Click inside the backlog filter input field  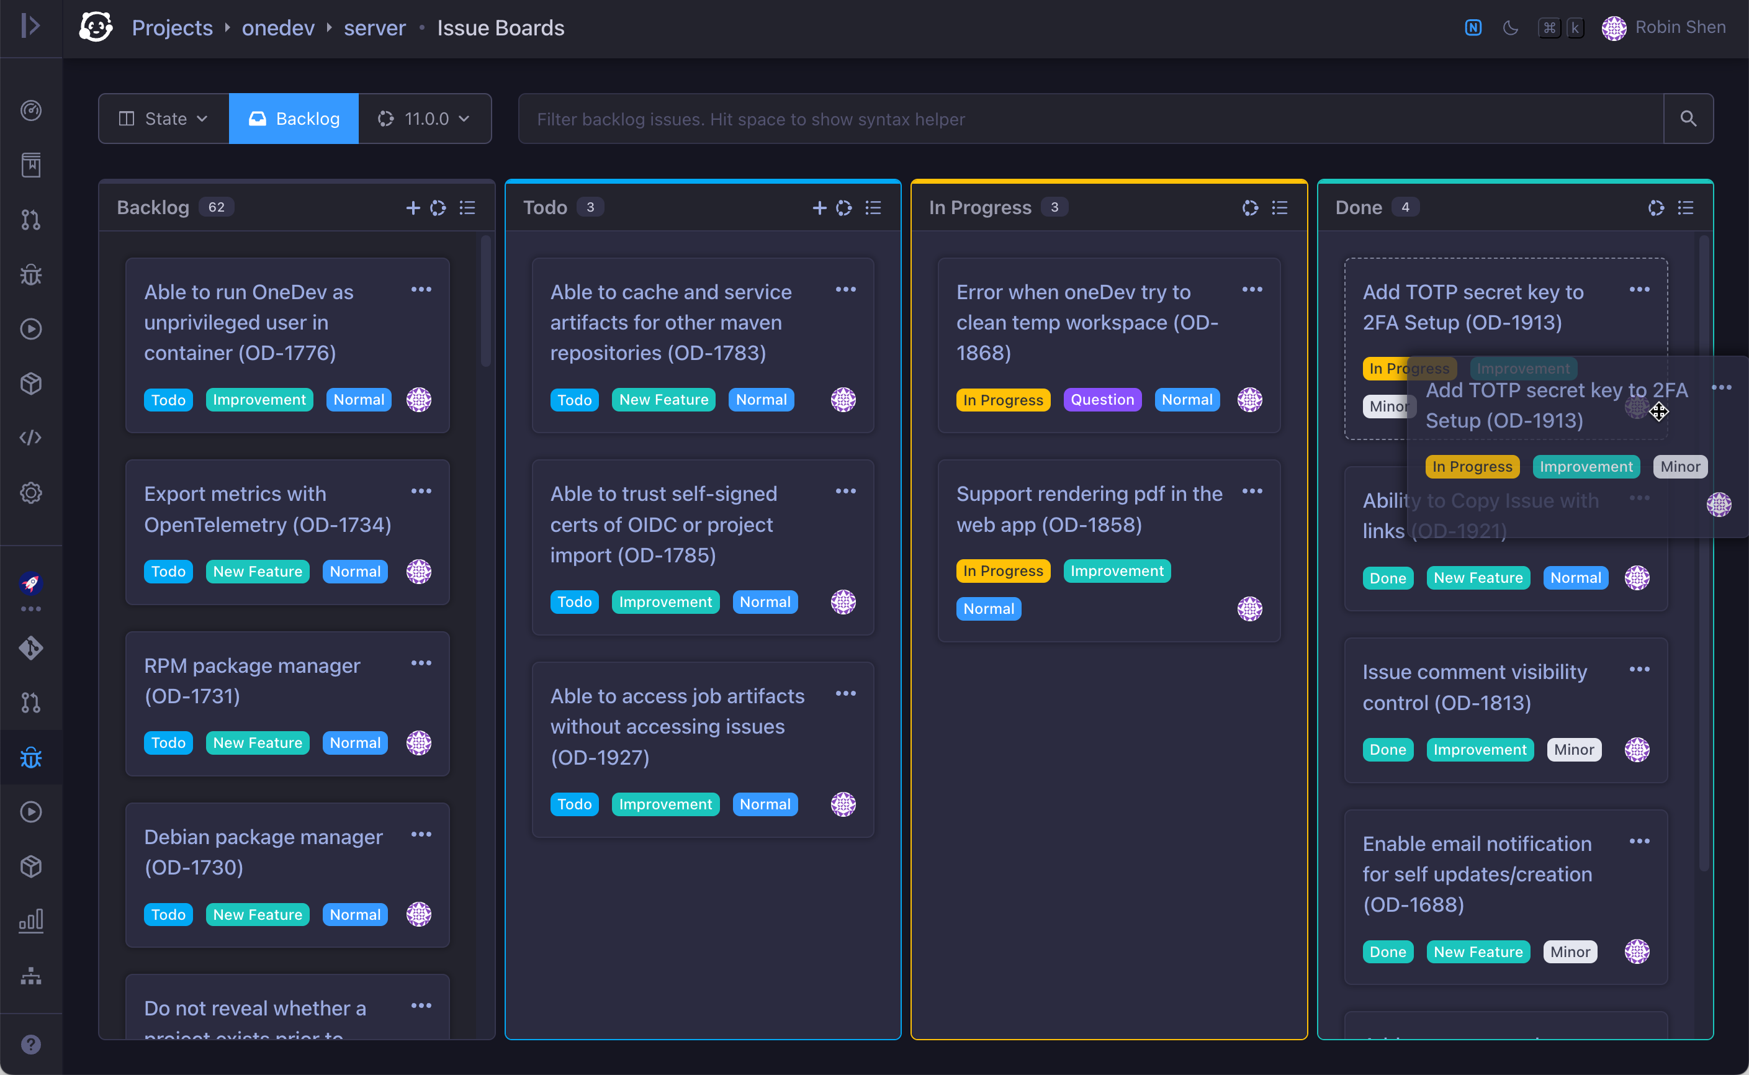coord(996,118)
